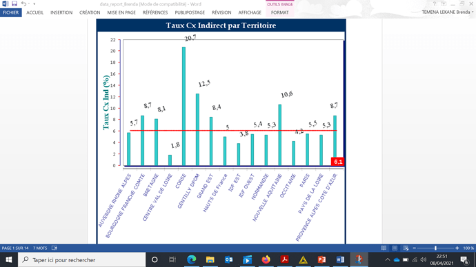
Task: Expand the quick access toolbar customize arrow
Action: pyautogui.click(x=34, y=4)
